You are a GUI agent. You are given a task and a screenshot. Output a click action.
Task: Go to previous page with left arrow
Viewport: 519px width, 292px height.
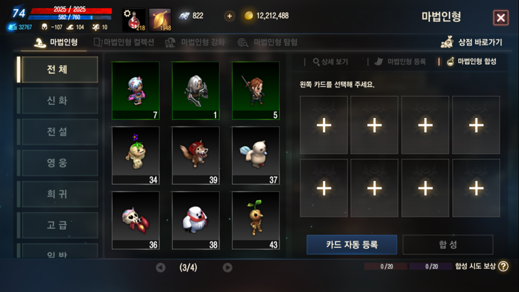click(160, 267)
